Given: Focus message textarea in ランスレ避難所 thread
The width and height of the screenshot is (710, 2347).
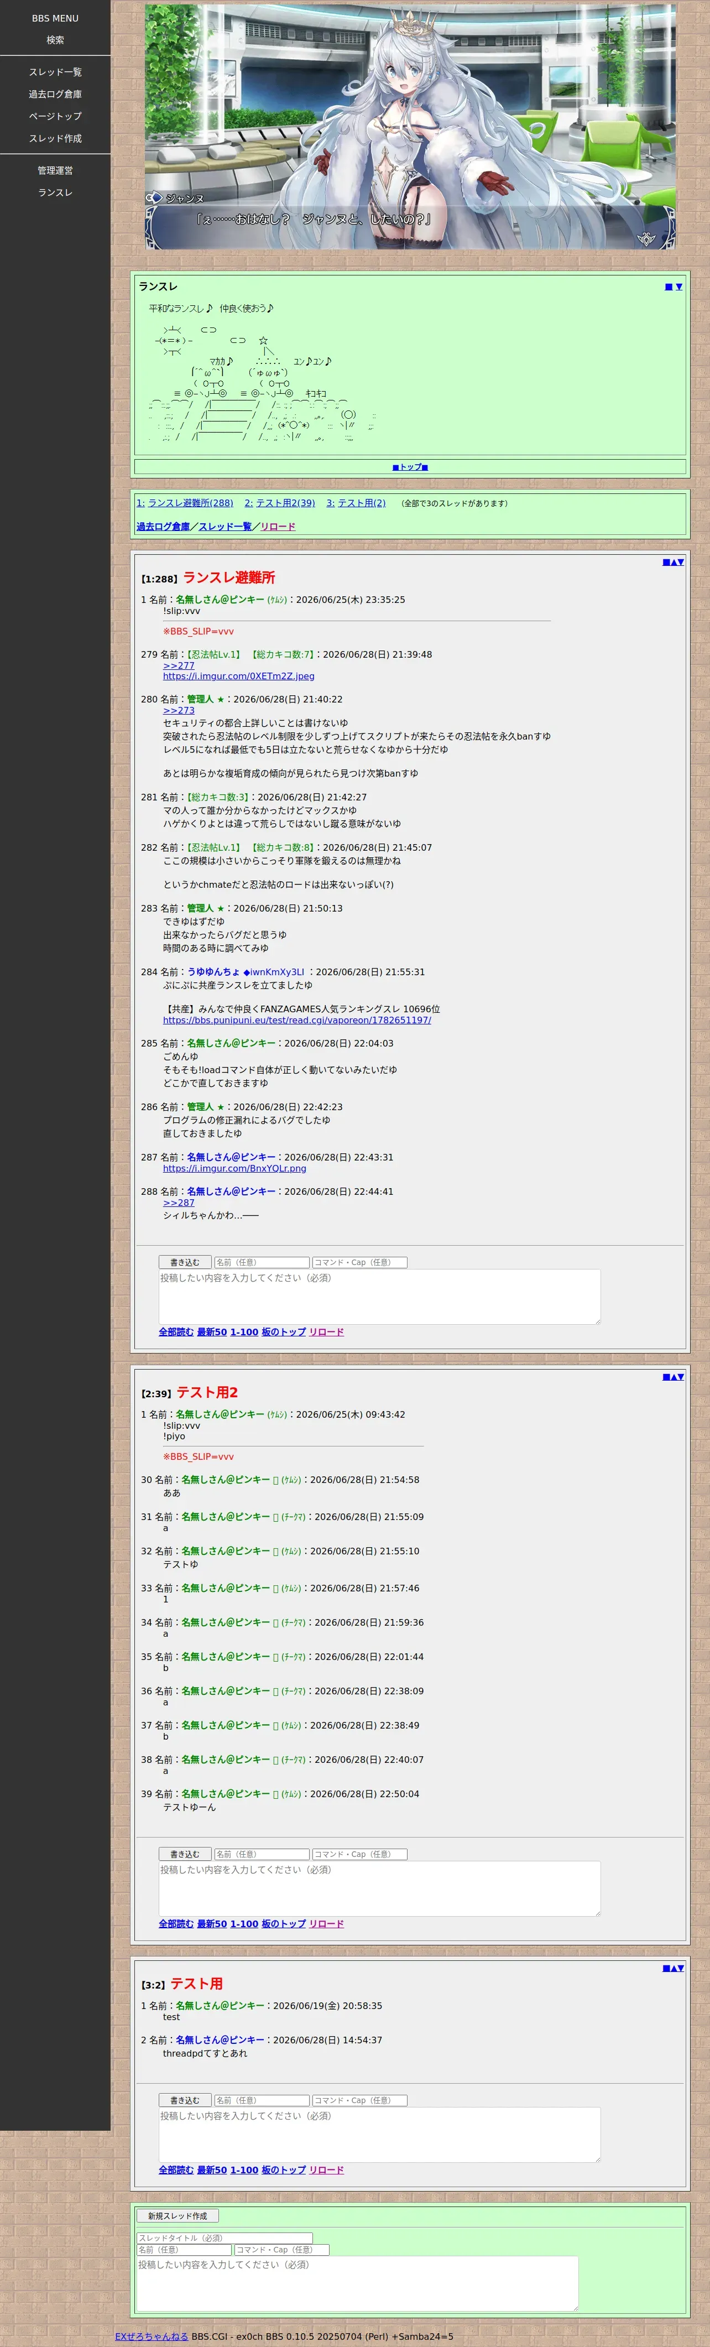Looking at the screenshot, I should click(379, 1298).
